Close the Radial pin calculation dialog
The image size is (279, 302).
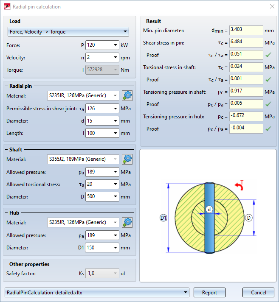pos(272,6)
